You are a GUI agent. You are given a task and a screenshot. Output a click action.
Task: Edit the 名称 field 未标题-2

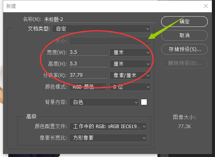(x=100, y=19)
